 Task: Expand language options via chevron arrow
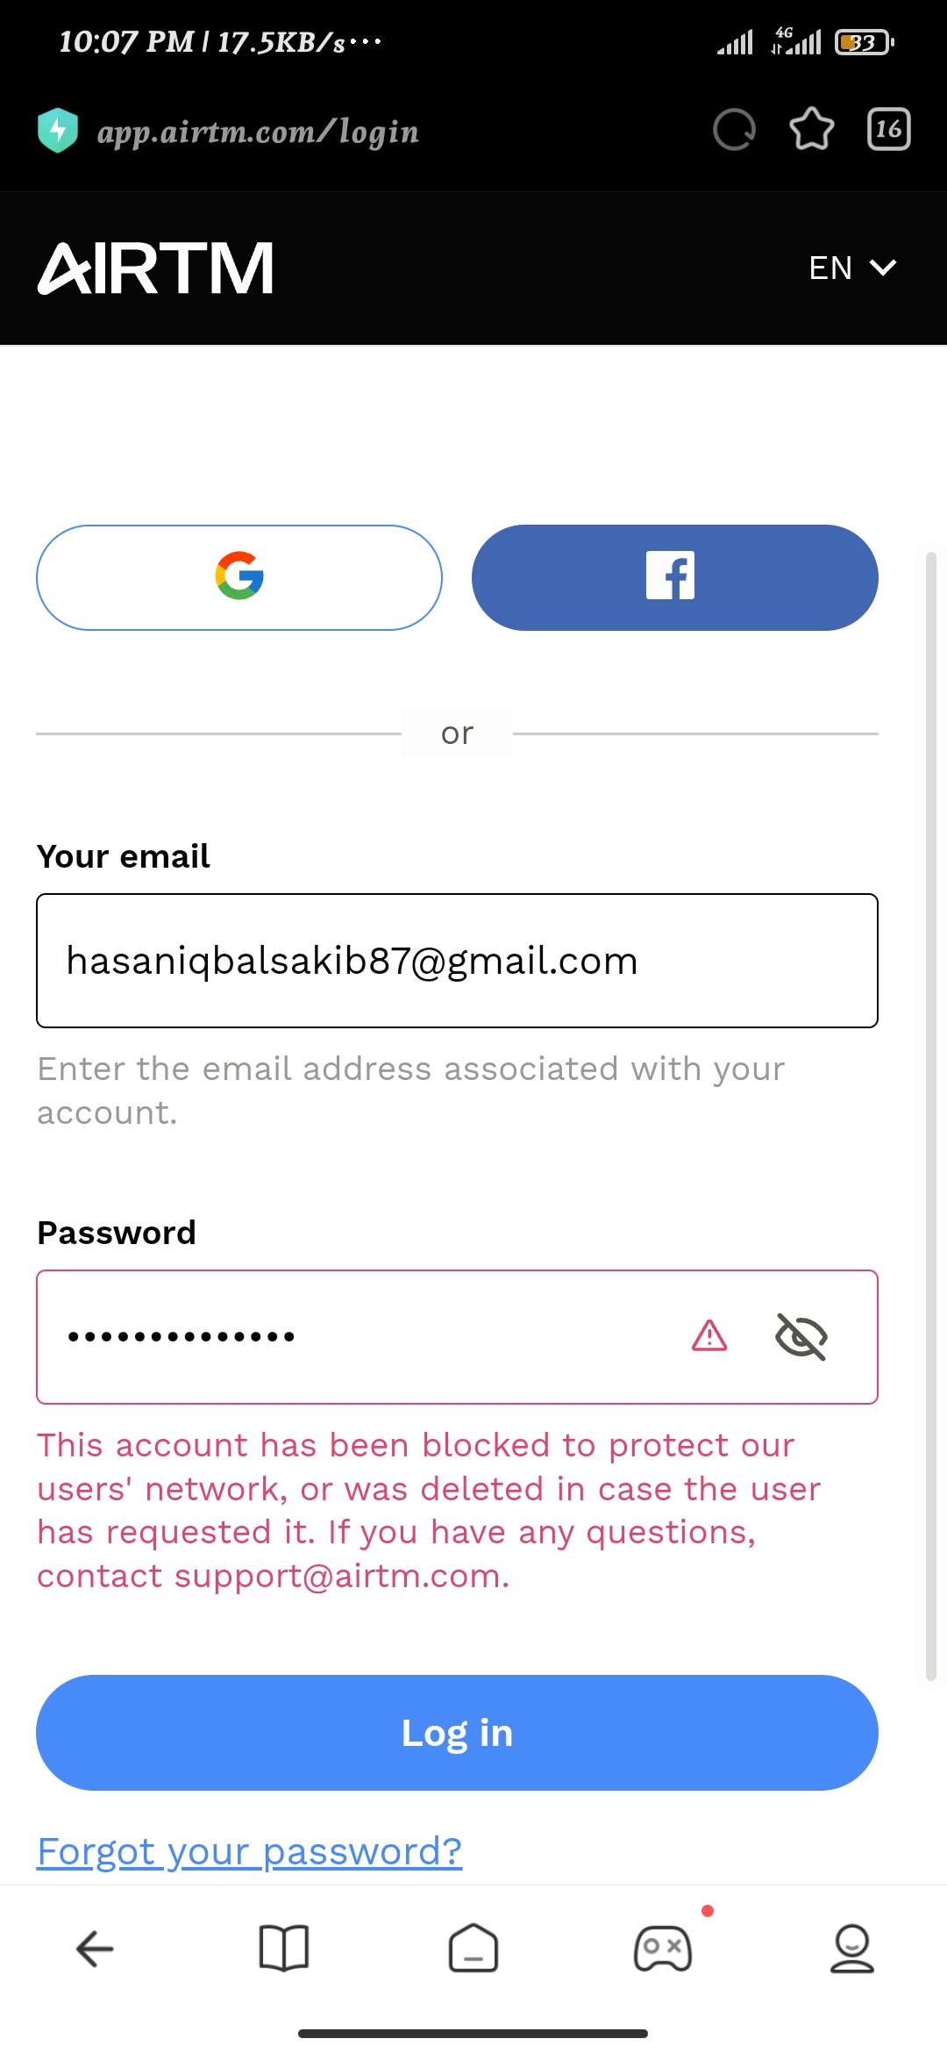[882, 268]
